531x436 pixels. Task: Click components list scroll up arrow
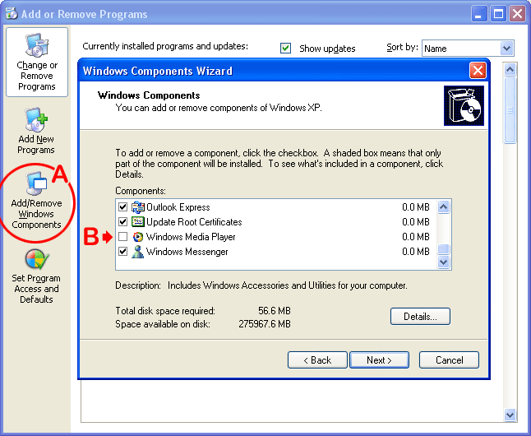tap(444, 206)
